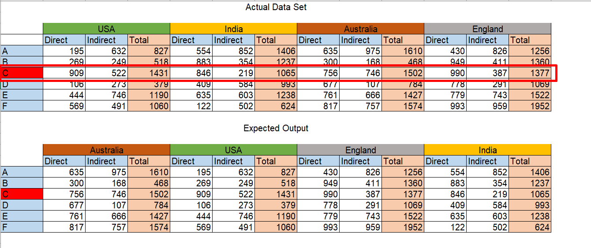
Task: Select row label F in Actual Data Set
Action: (x=22, y=106)
